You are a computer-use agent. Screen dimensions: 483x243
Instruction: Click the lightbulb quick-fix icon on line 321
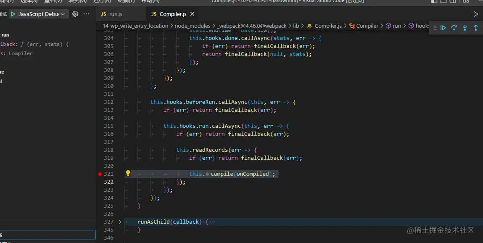pos(128,174)
